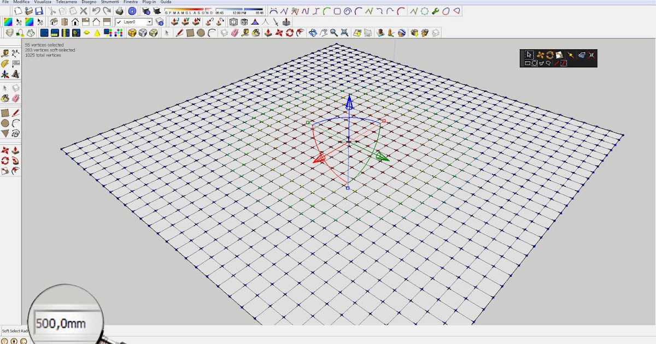
Task: Click the Google Earth icon in the toolbar
Action: [x=403, y=33]
